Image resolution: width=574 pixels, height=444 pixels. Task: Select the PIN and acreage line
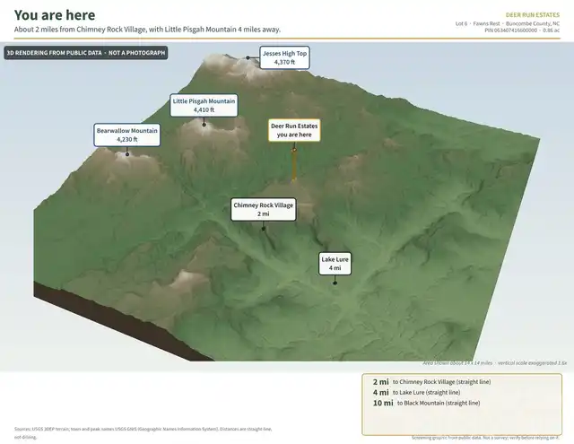(522, 30)
